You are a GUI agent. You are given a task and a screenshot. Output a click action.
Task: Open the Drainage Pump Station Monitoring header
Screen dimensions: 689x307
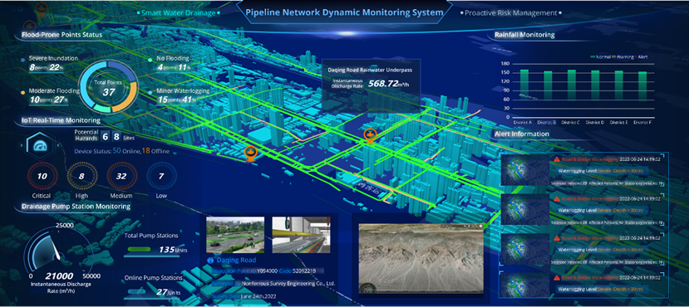pos(76,206)
